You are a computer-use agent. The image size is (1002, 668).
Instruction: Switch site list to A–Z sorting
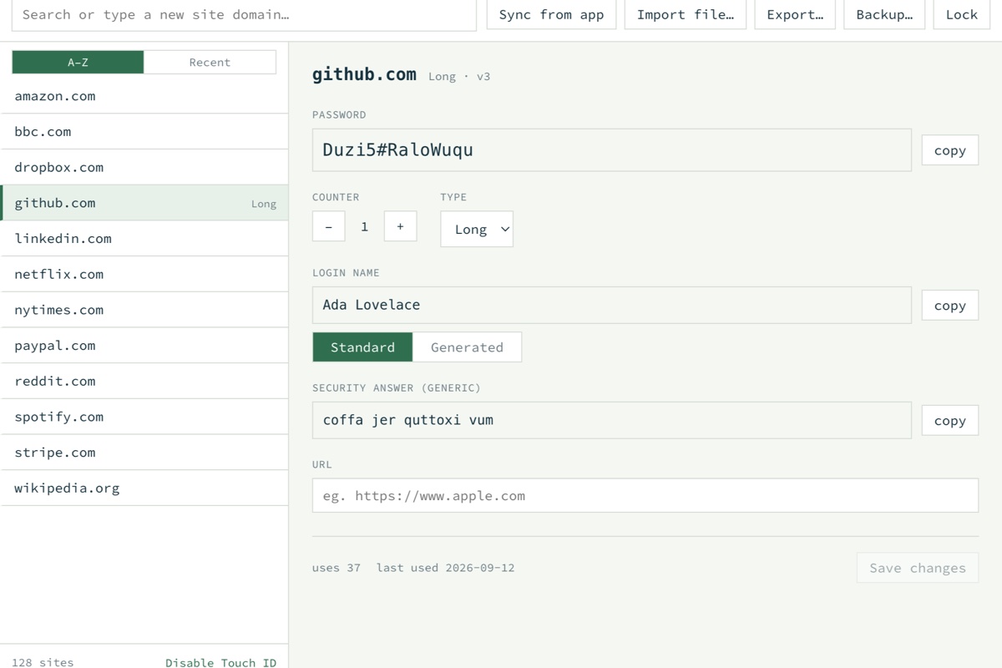coord(78,62)
